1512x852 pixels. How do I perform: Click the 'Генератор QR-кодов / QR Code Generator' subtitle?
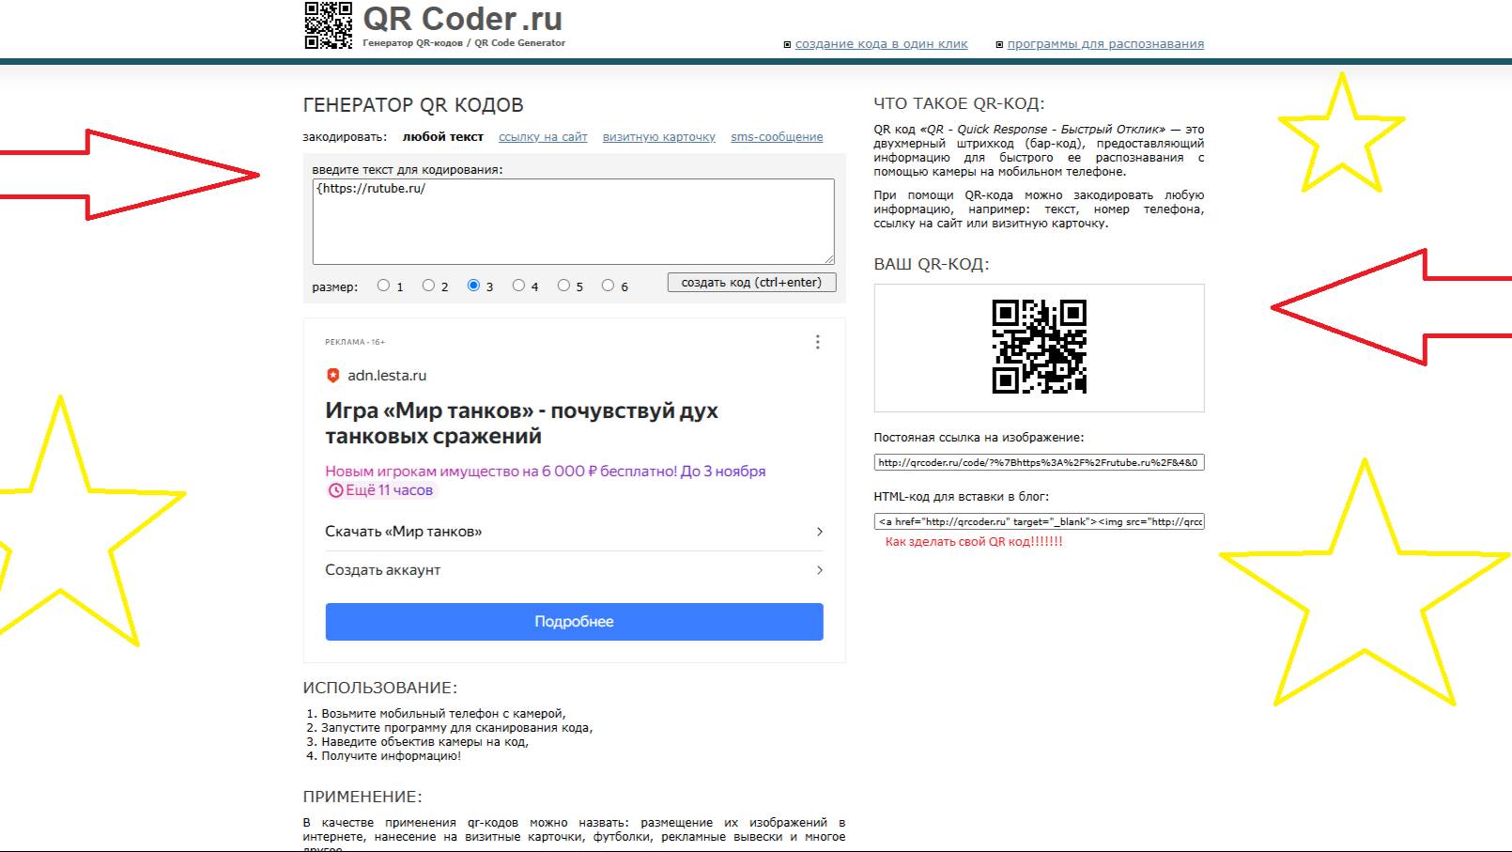pyautogui.click(x=464, y=43)
